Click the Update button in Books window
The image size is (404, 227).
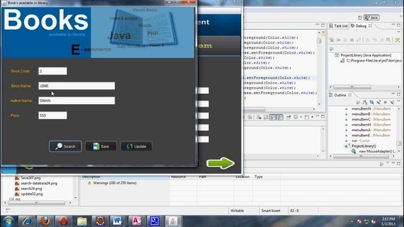click(136, 146)
